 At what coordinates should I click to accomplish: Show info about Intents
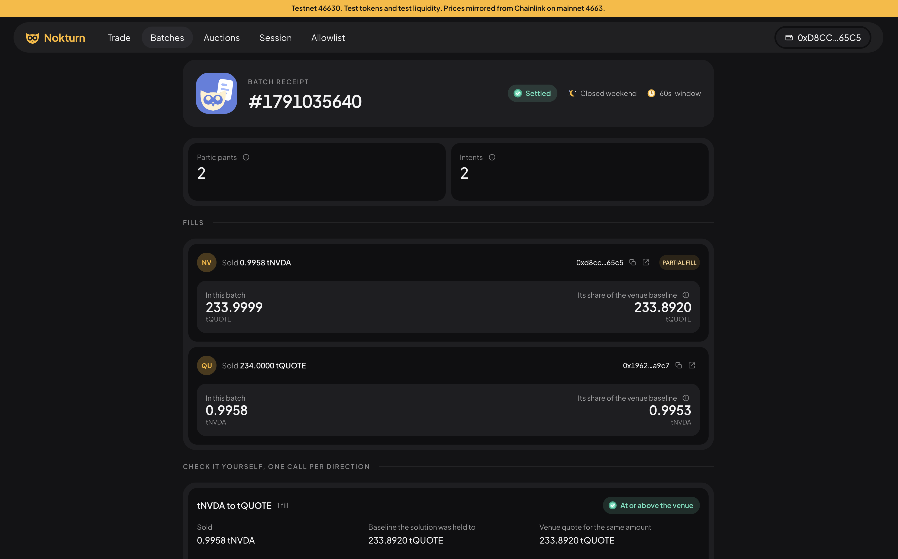pyautogui.click(x=492, y=158)
